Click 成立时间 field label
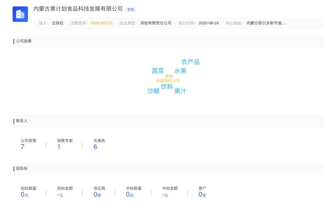This screenshot has height=211, width=336. [x=187, y=23]
